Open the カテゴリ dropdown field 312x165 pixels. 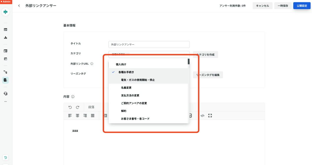[x=149, y=55]
